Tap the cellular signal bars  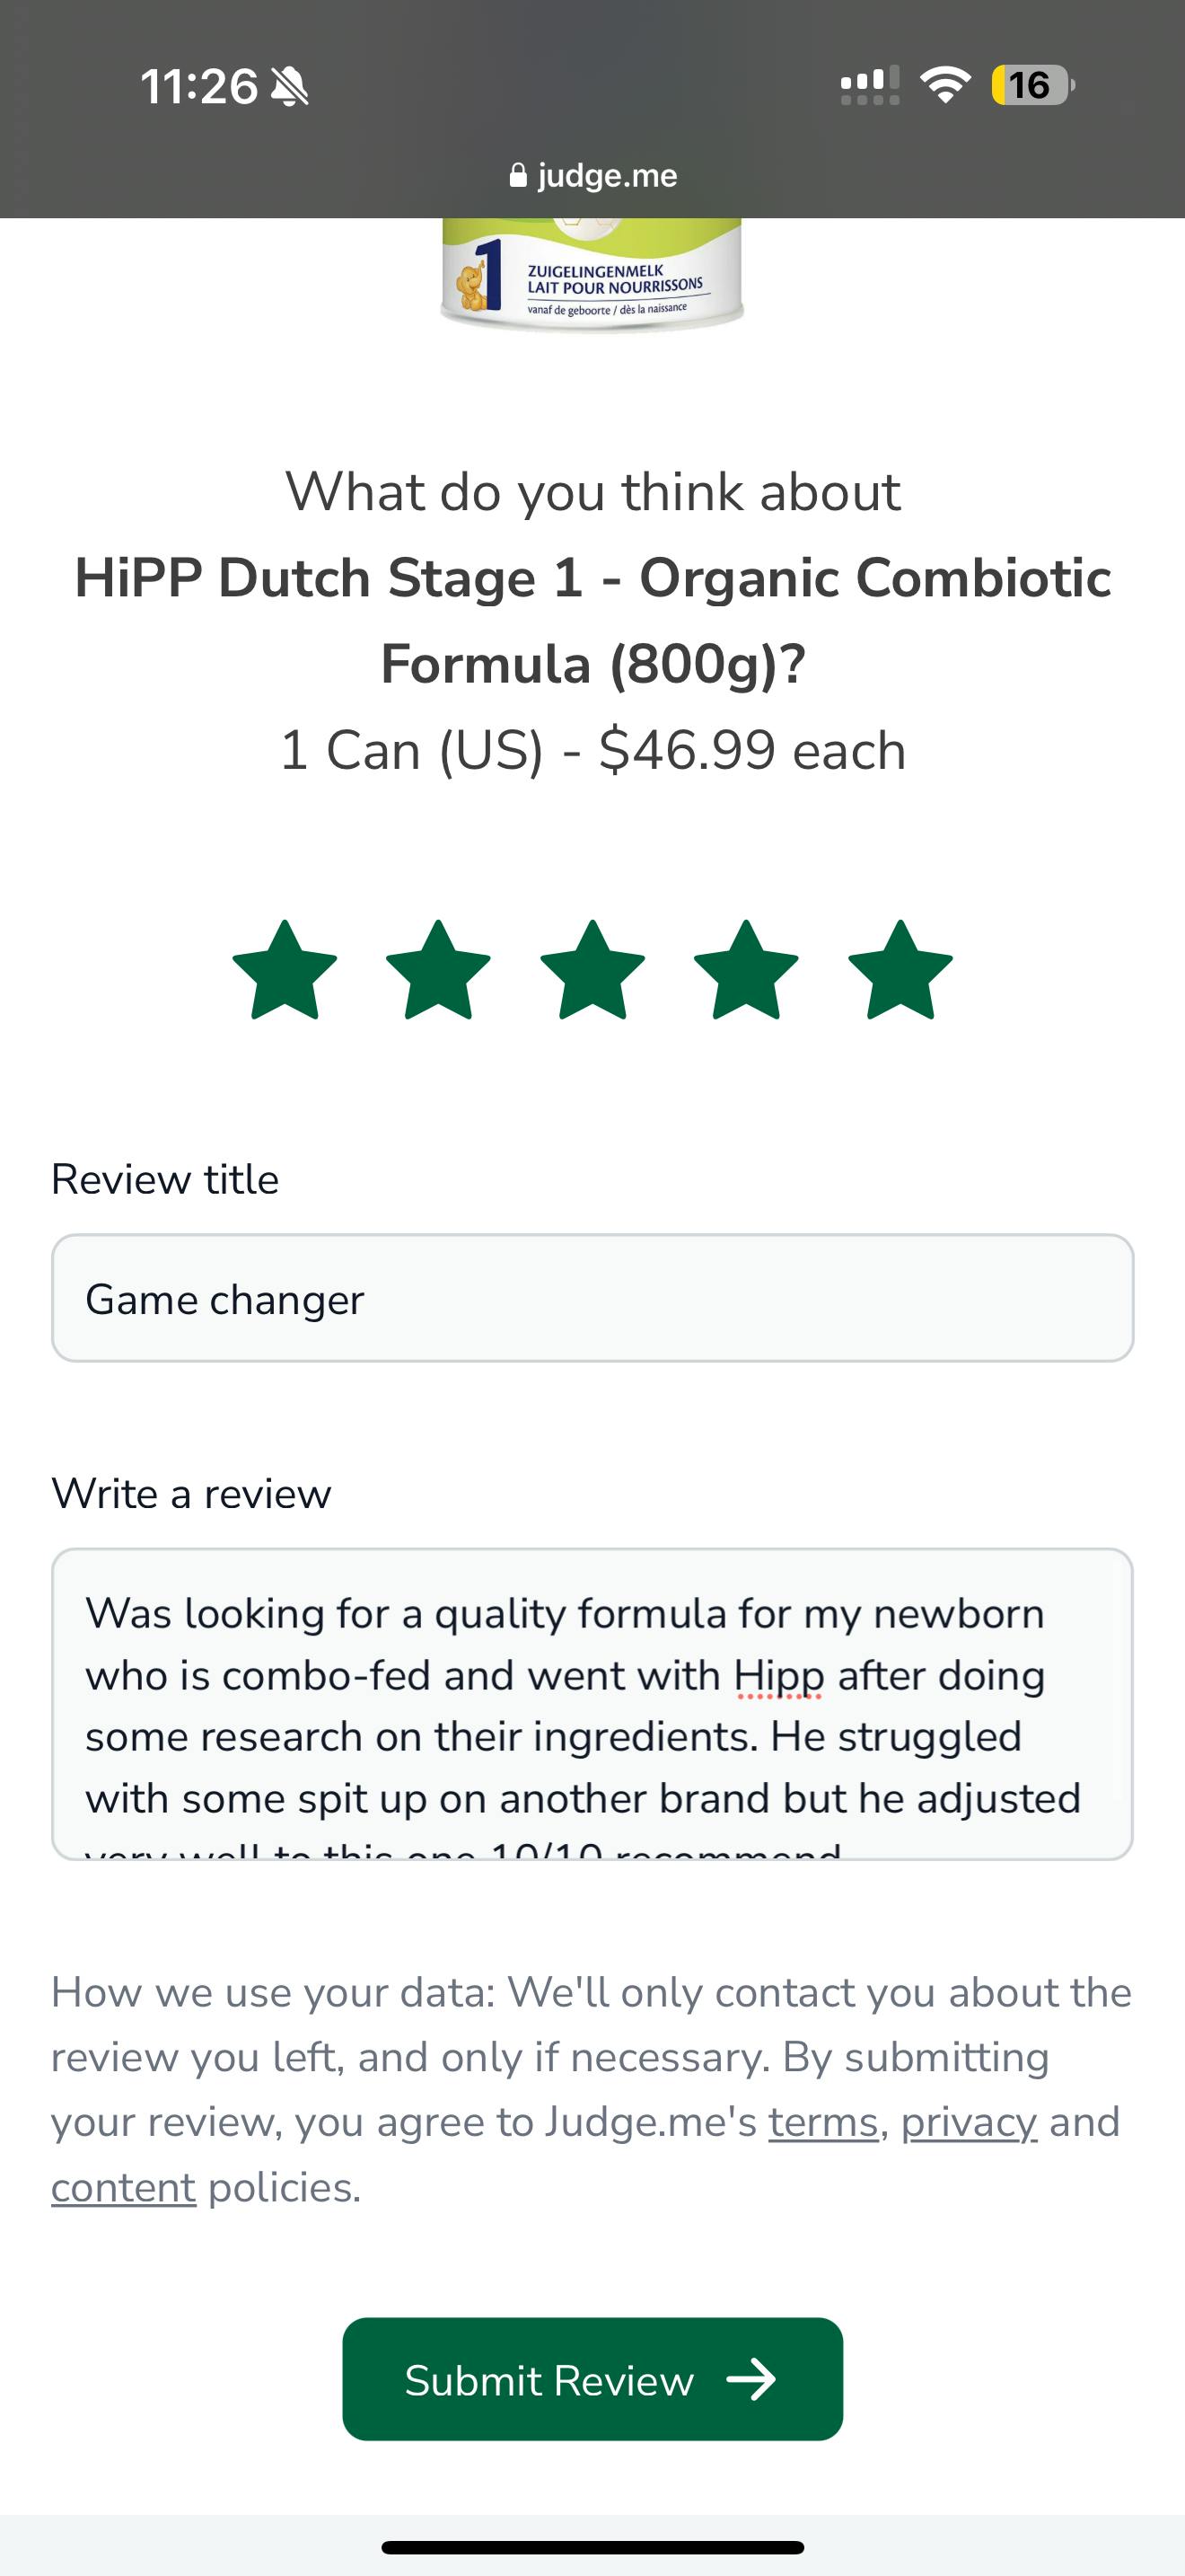point(869,85)
